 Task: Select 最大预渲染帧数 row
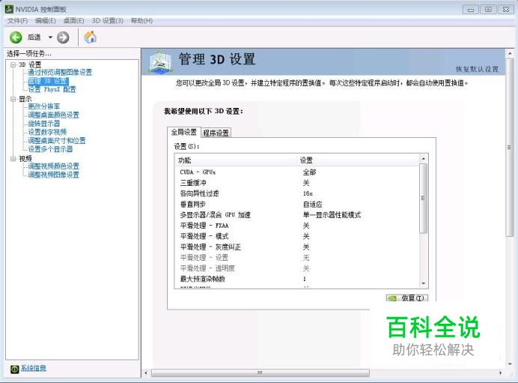click(x=297, y=279)
